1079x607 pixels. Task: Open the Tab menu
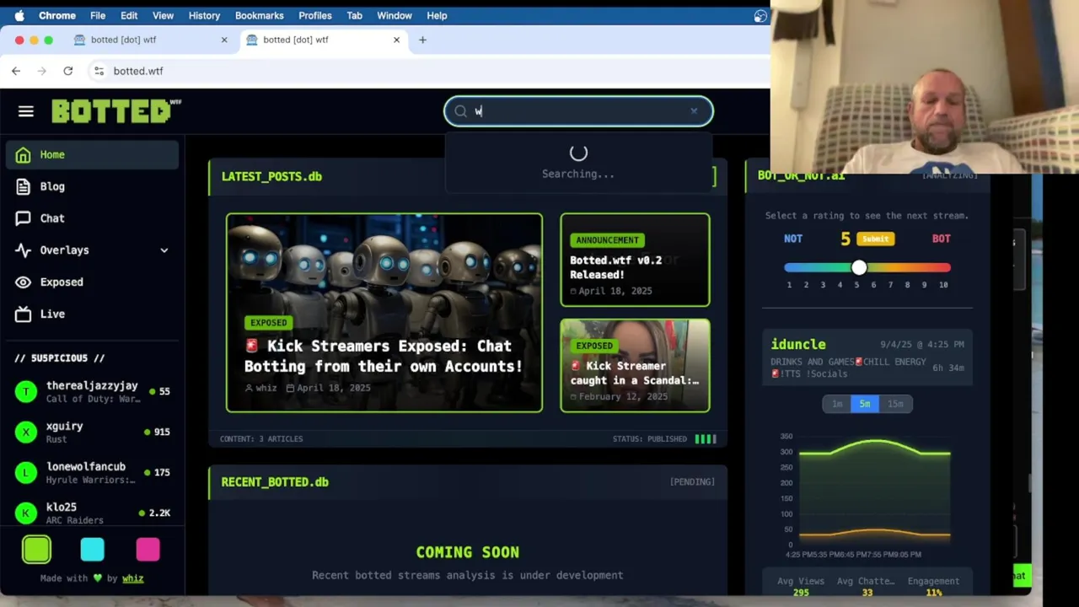click(x=355, y=15)
